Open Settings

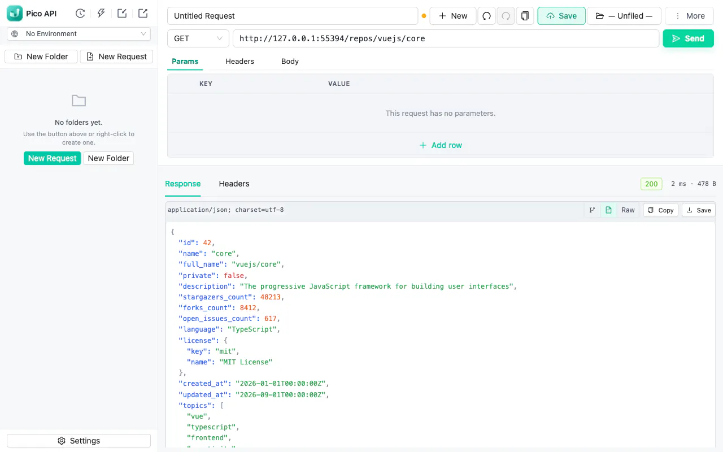pyautogui.click(x=79, y=441)
